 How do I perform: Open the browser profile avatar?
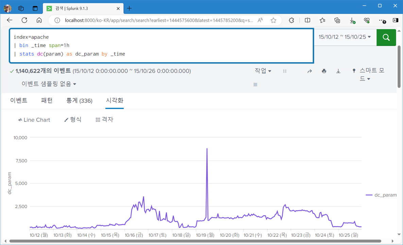(7, 8)
